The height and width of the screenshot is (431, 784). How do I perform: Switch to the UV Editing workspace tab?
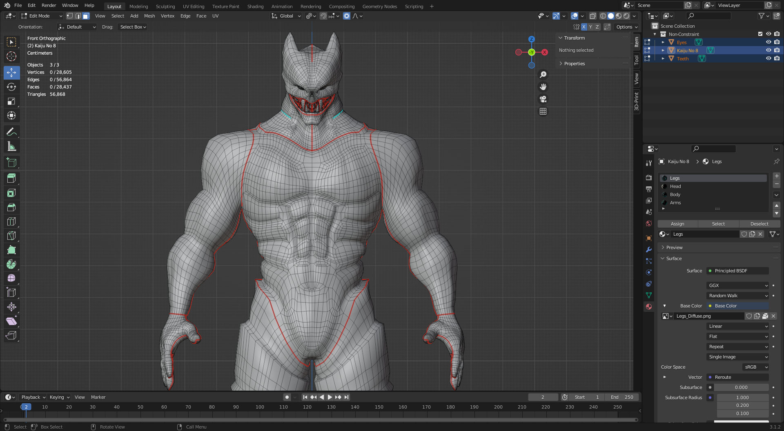(194, 6)
